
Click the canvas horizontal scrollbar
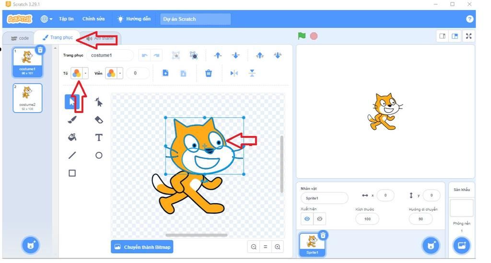click(196, 235)
